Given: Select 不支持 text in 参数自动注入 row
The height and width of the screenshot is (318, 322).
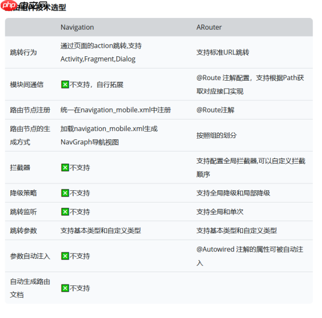Looking at the screenshot, I should click(80, 256).
